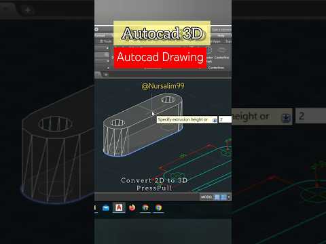The width and height of the screenshot is (326, 244).
Task: Open the Mail app in the taskbar
Action: click(106, 208)
